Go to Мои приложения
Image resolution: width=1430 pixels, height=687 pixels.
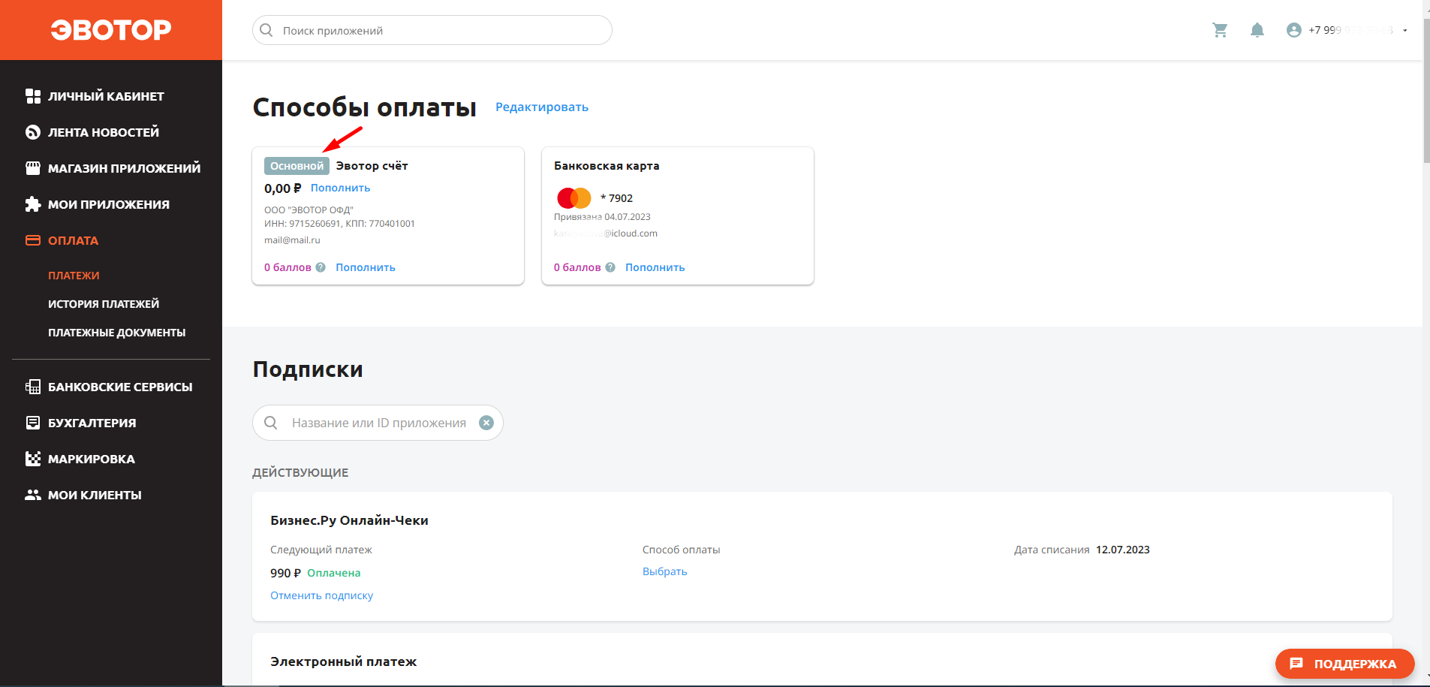click(109, 204)
